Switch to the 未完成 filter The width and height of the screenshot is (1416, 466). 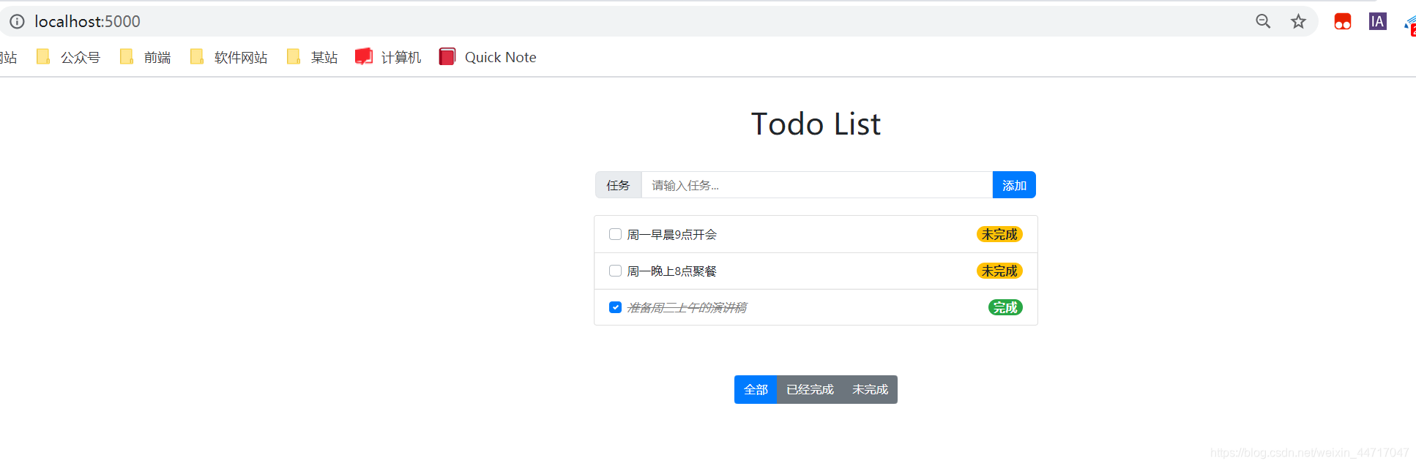pyautogui.click(x=870, y=389)
